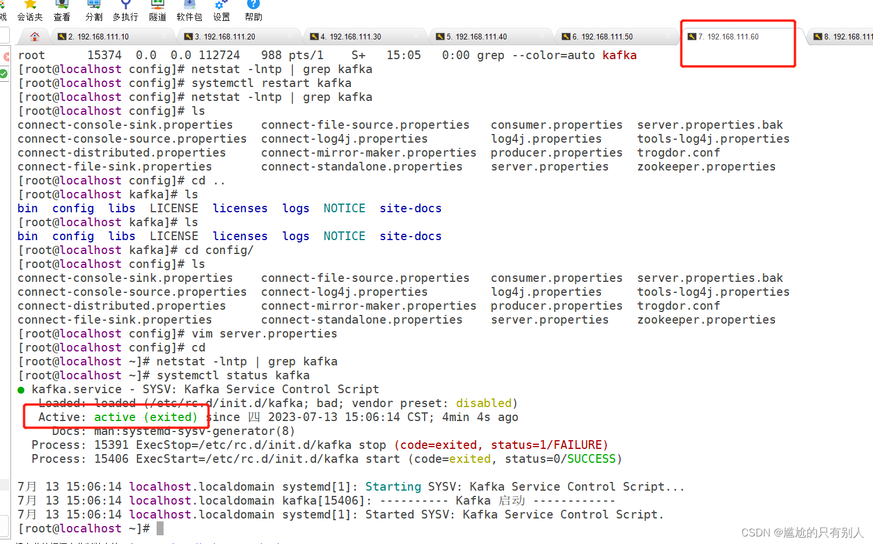Click the terminal cursor at the last prompt
873x544 pixels.
point(160,528)
